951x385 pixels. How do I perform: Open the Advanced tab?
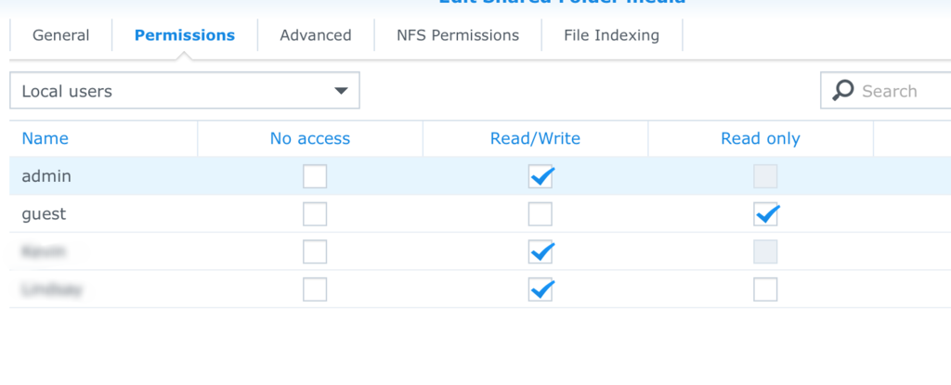click(x=315, y=35)
